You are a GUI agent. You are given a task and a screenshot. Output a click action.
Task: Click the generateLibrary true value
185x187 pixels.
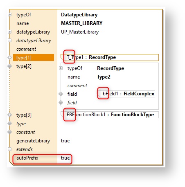[x=65, y=141]
